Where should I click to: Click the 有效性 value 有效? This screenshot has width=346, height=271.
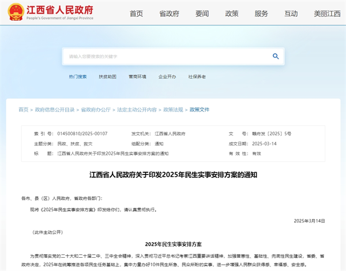tap(257, 153)
